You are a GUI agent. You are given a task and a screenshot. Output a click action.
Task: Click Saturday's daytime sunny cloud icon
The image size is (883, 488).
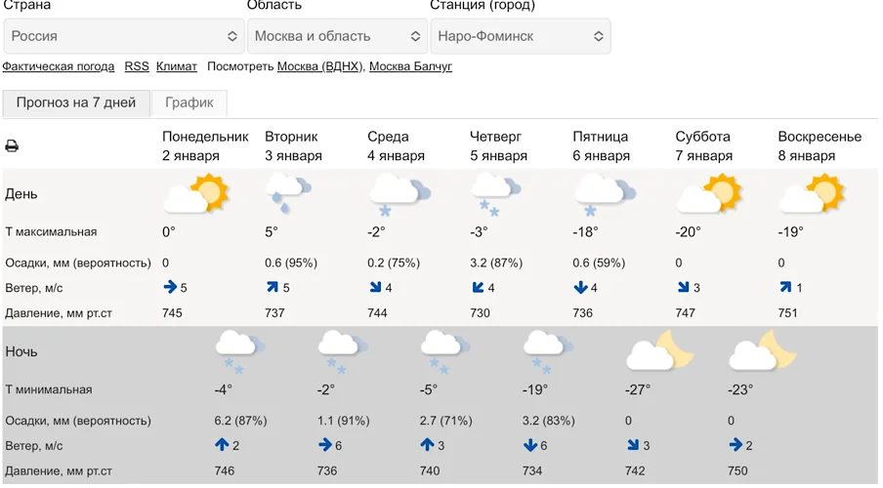coord(709,193)
